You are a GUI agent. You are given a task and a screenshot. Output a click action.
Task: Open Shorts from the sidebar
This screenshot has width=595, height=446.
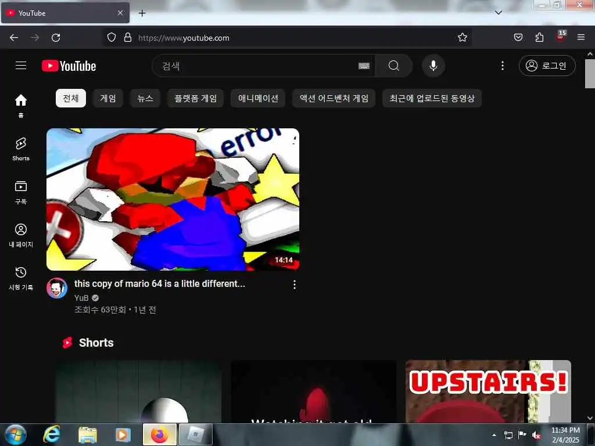click(x=21, y=149)
